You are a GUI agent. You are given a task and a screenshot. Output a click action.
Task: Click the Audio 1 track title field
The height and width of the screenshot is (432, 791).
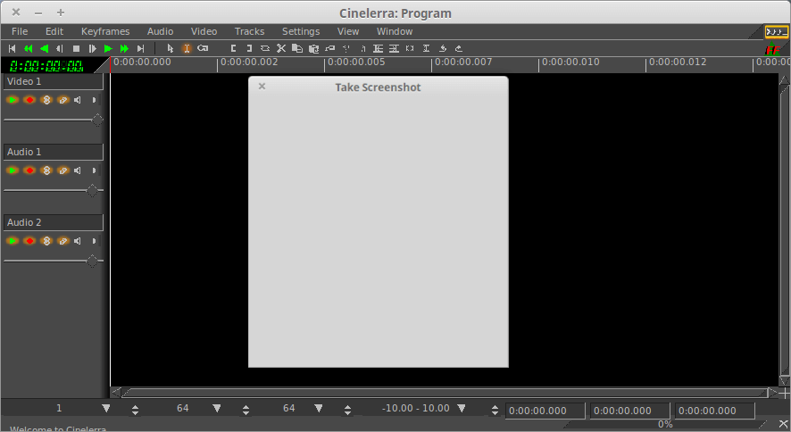pyautogui.click(x=53, y=153)
